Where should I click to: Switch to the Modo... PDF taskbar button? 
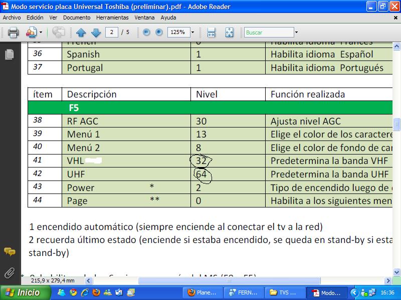(327, 292)
